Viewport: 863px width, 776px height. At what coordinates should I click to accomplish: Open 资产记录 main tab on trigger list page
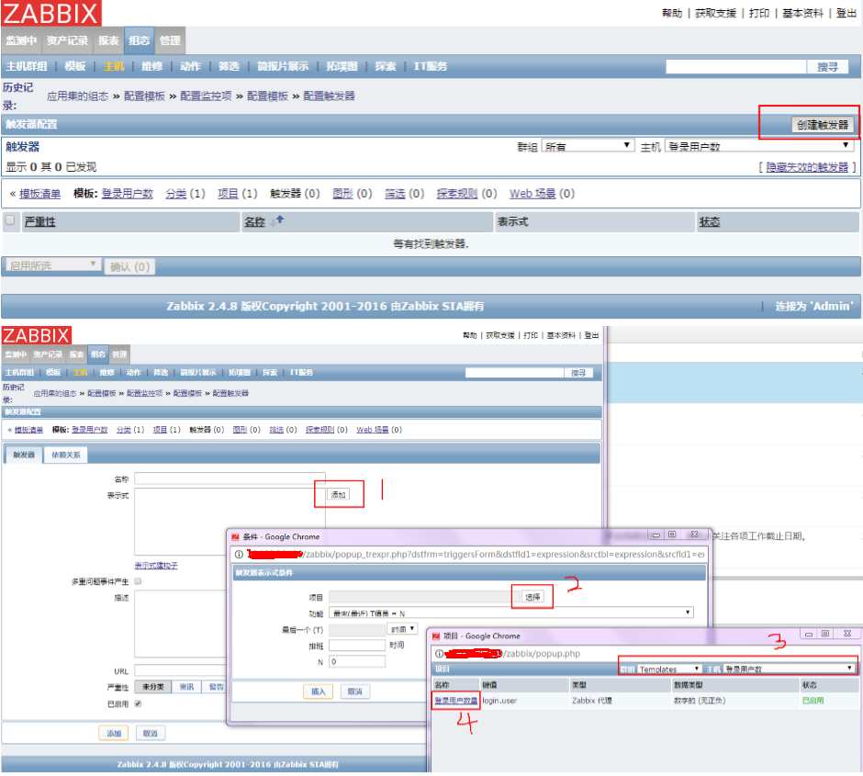tap(67, 40)
